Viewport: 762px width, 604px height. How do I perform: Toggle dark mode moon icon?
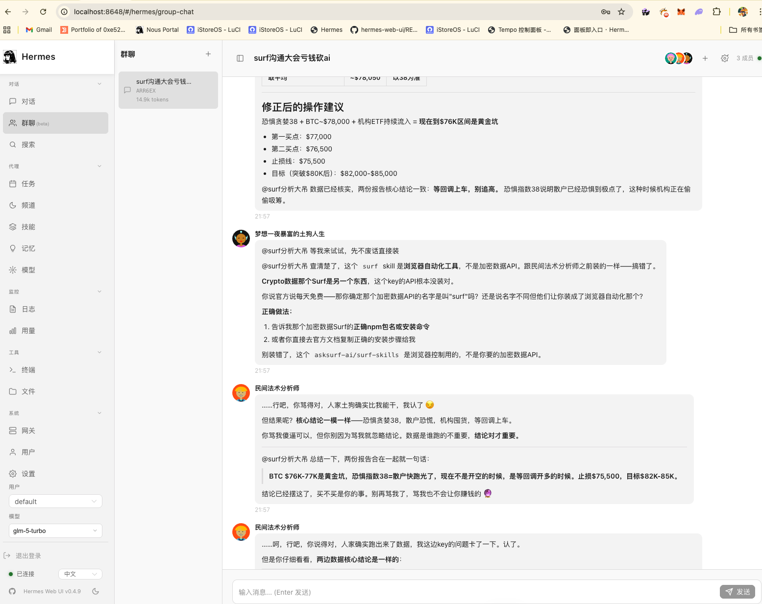[96, 591]
